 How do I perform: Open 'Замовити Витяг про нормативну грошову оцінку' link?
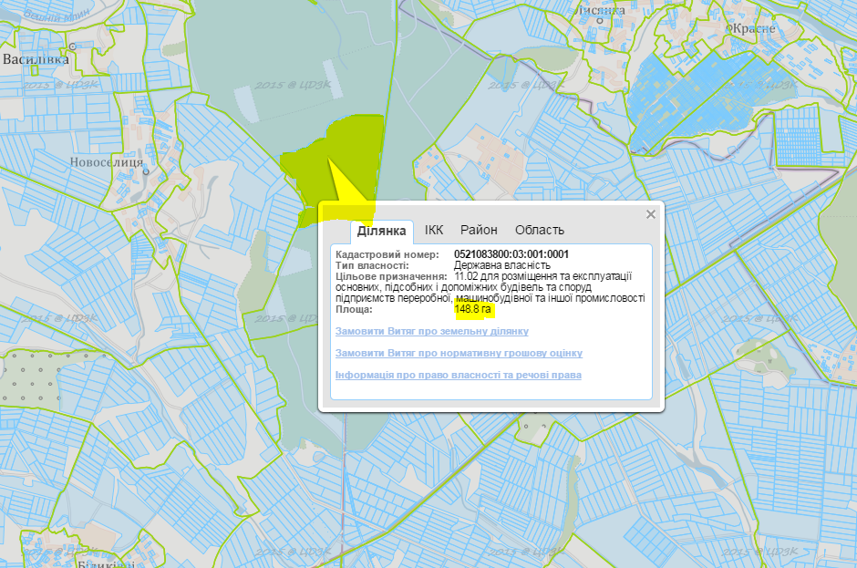459,353
